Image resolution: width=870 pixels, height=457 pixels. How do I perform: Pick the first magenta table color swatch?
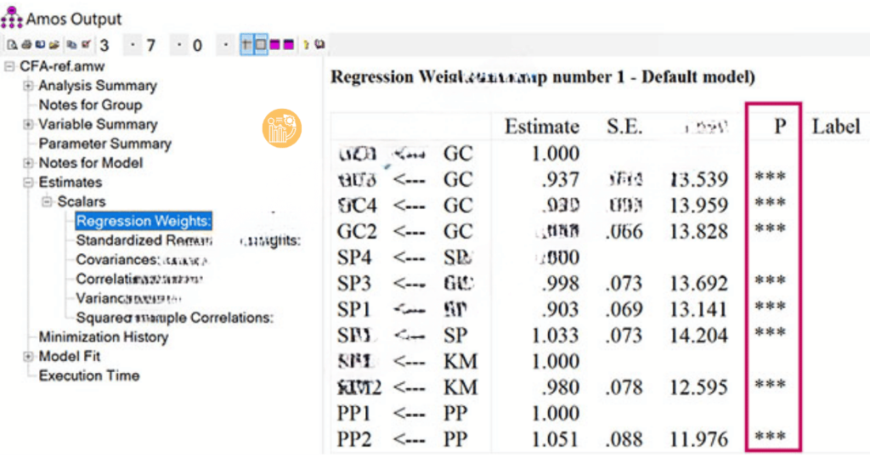click(274, 45)
